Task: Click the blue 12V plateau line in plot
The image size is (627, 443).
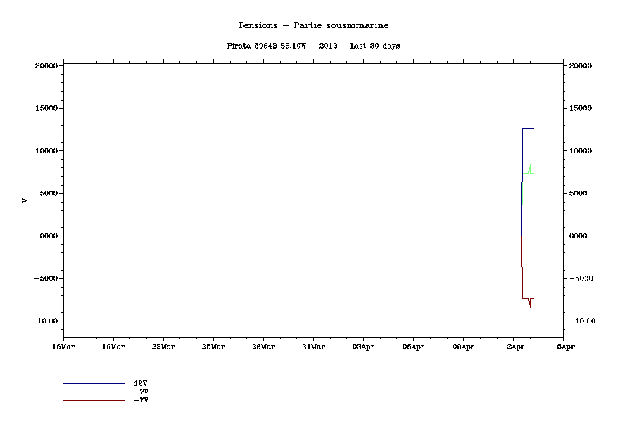Action: tap(528, 129)
